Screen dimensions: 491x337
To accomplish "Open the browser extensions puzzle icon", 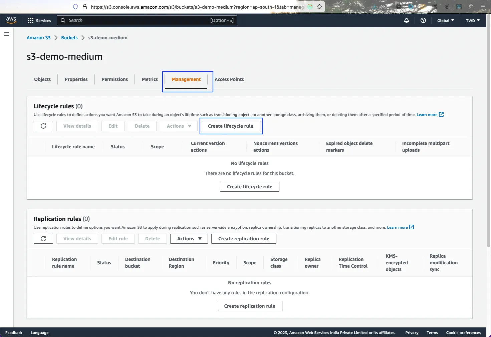I will (471, 7).
